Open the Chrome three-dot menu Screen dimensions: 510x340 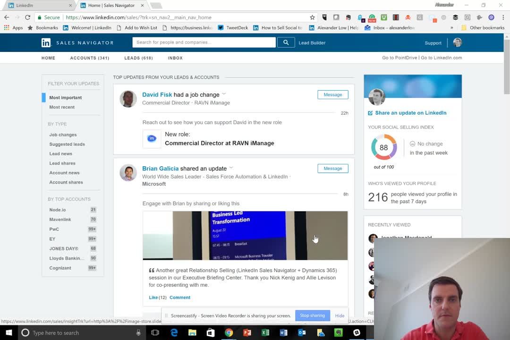click(x=503, y=17)
